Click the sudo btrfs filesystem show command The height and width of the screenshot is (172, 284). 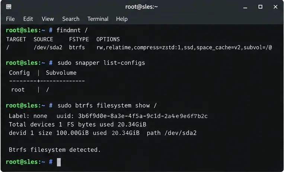[107, 106]
